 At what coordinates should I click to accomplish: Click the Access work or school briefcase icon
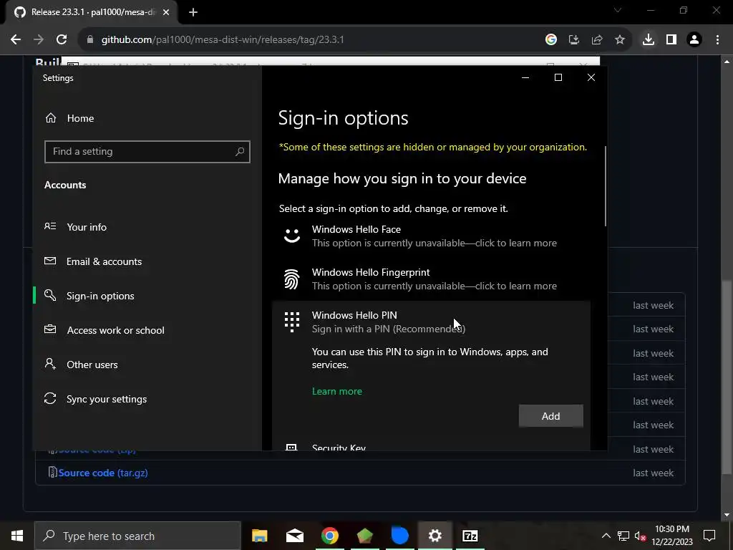(50, 329)
